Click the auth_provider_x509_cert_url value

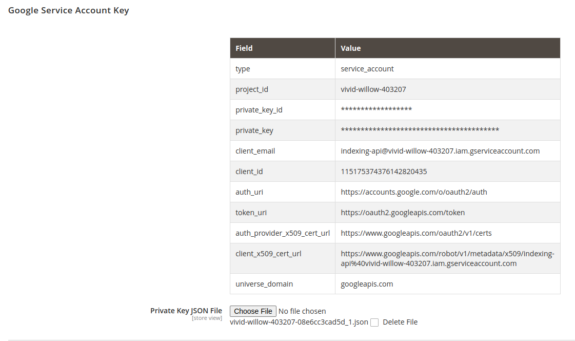pyautogui.click(x=416, y=233)
